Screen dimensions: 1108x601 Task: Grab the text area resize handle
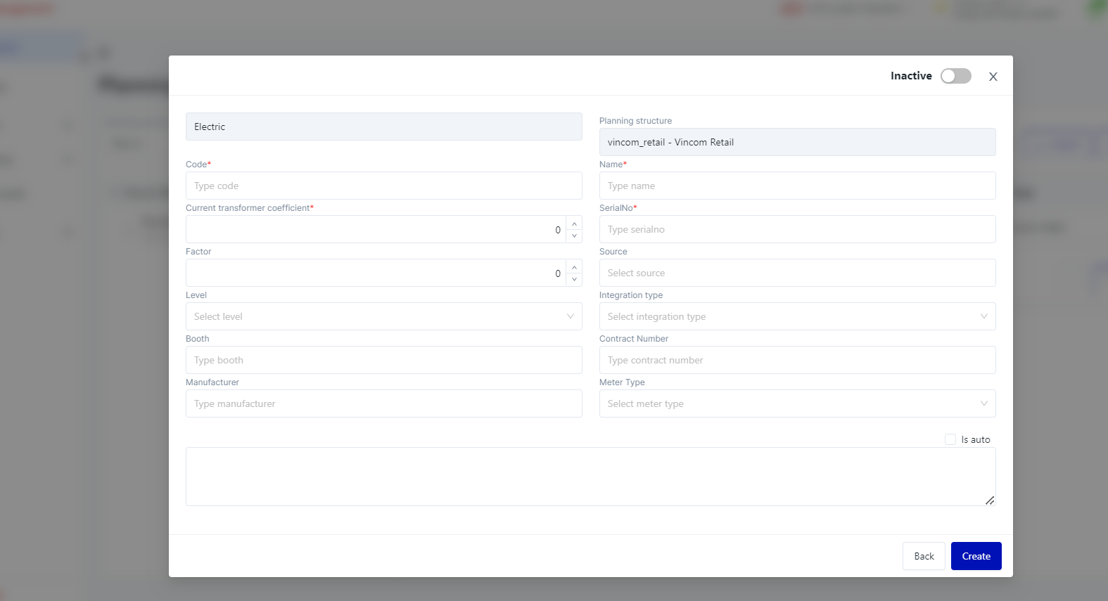point(990,500)
